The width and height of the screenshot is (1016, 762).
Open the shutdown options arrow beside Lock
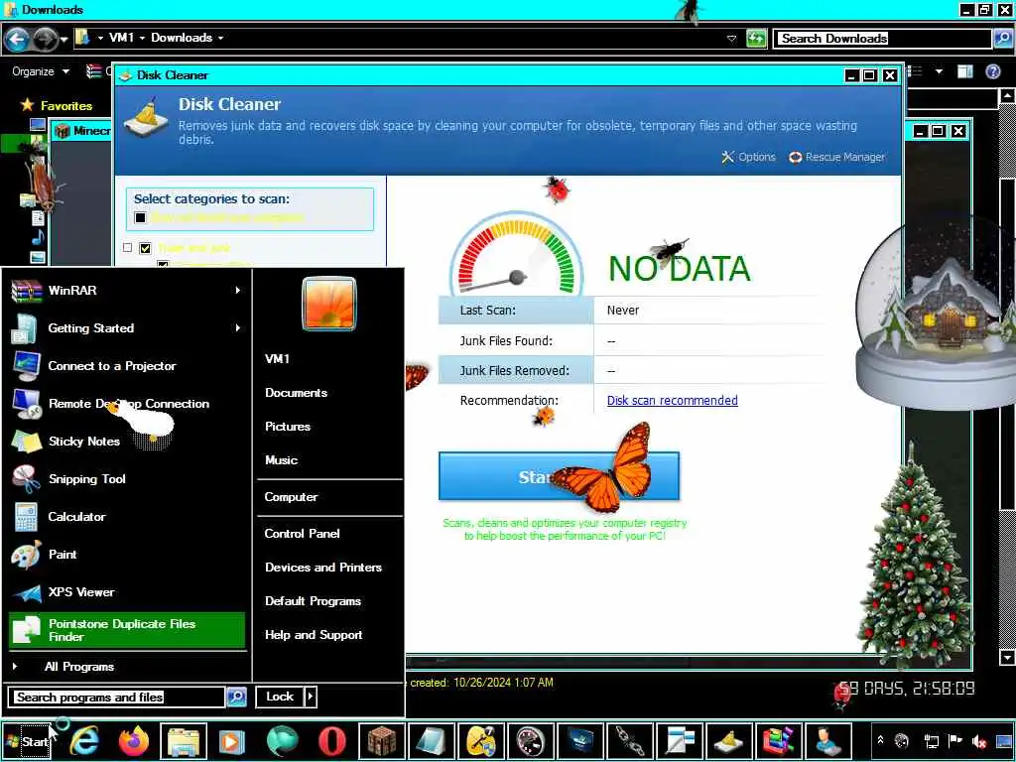point(311,697)
